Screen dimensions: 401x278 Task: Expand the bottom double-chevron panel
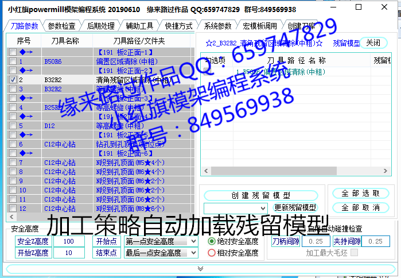click(201, 269)
